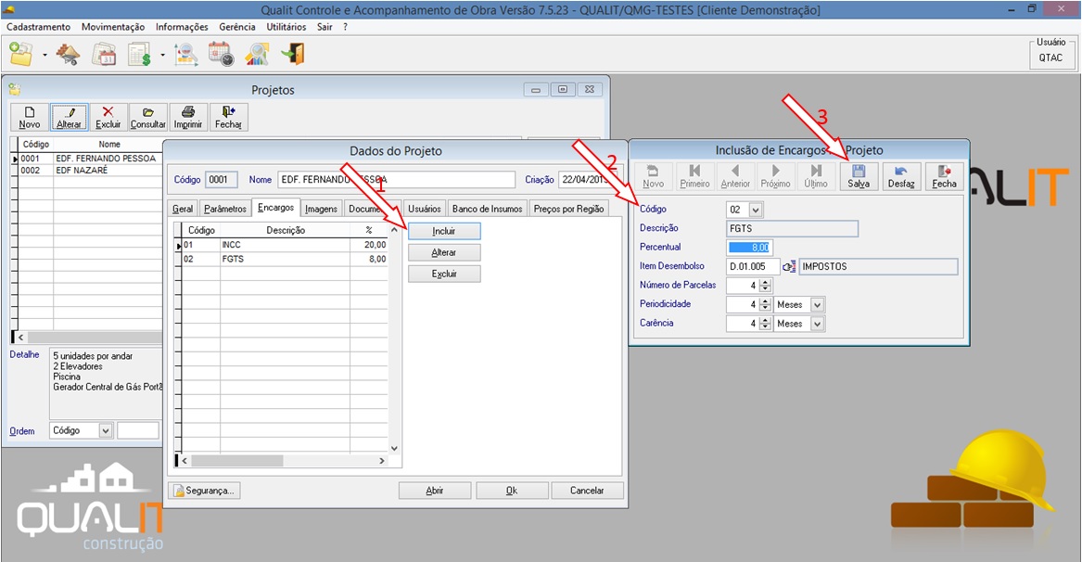Click the Abrir button

pos(435,491)
